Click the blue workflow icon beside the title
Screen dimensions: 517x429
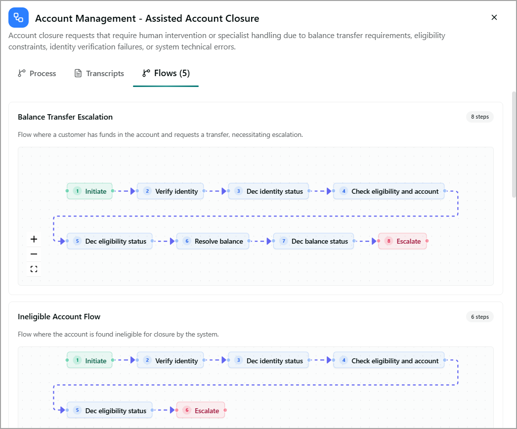[x=18, y=18]
